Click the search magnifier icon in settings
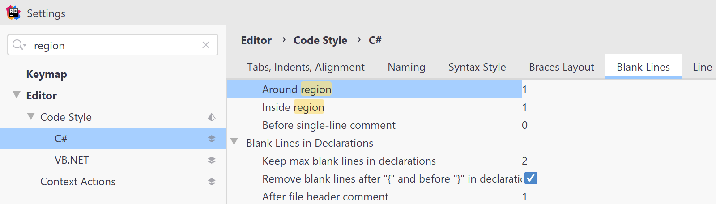Viewport: 716px width, 204px height. 19,45
